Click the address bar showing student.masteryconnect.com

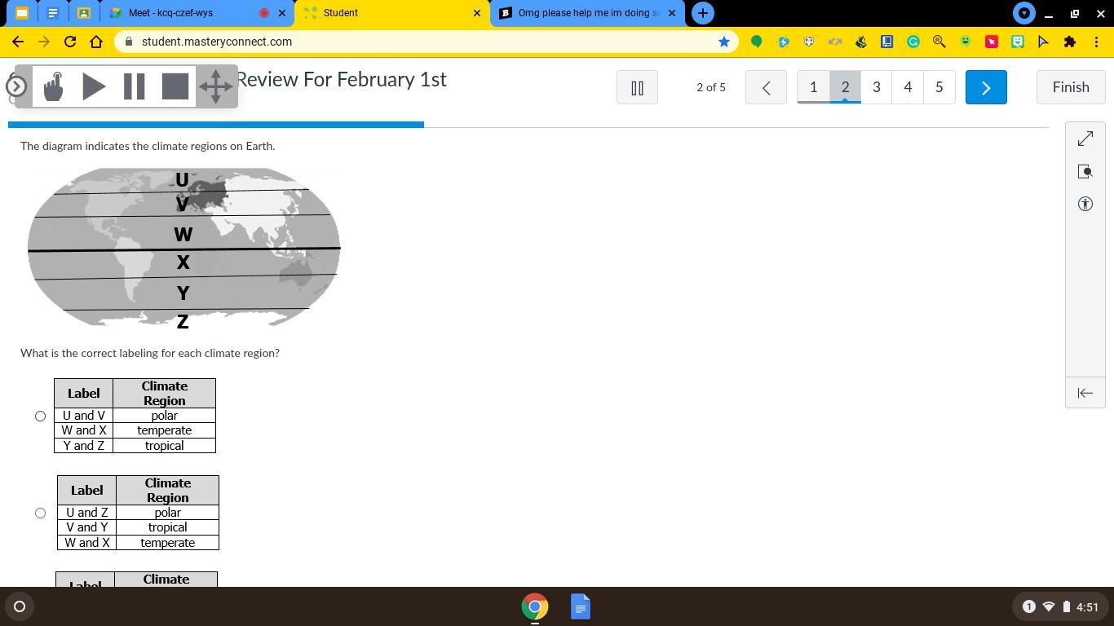[x=408, y=42]
